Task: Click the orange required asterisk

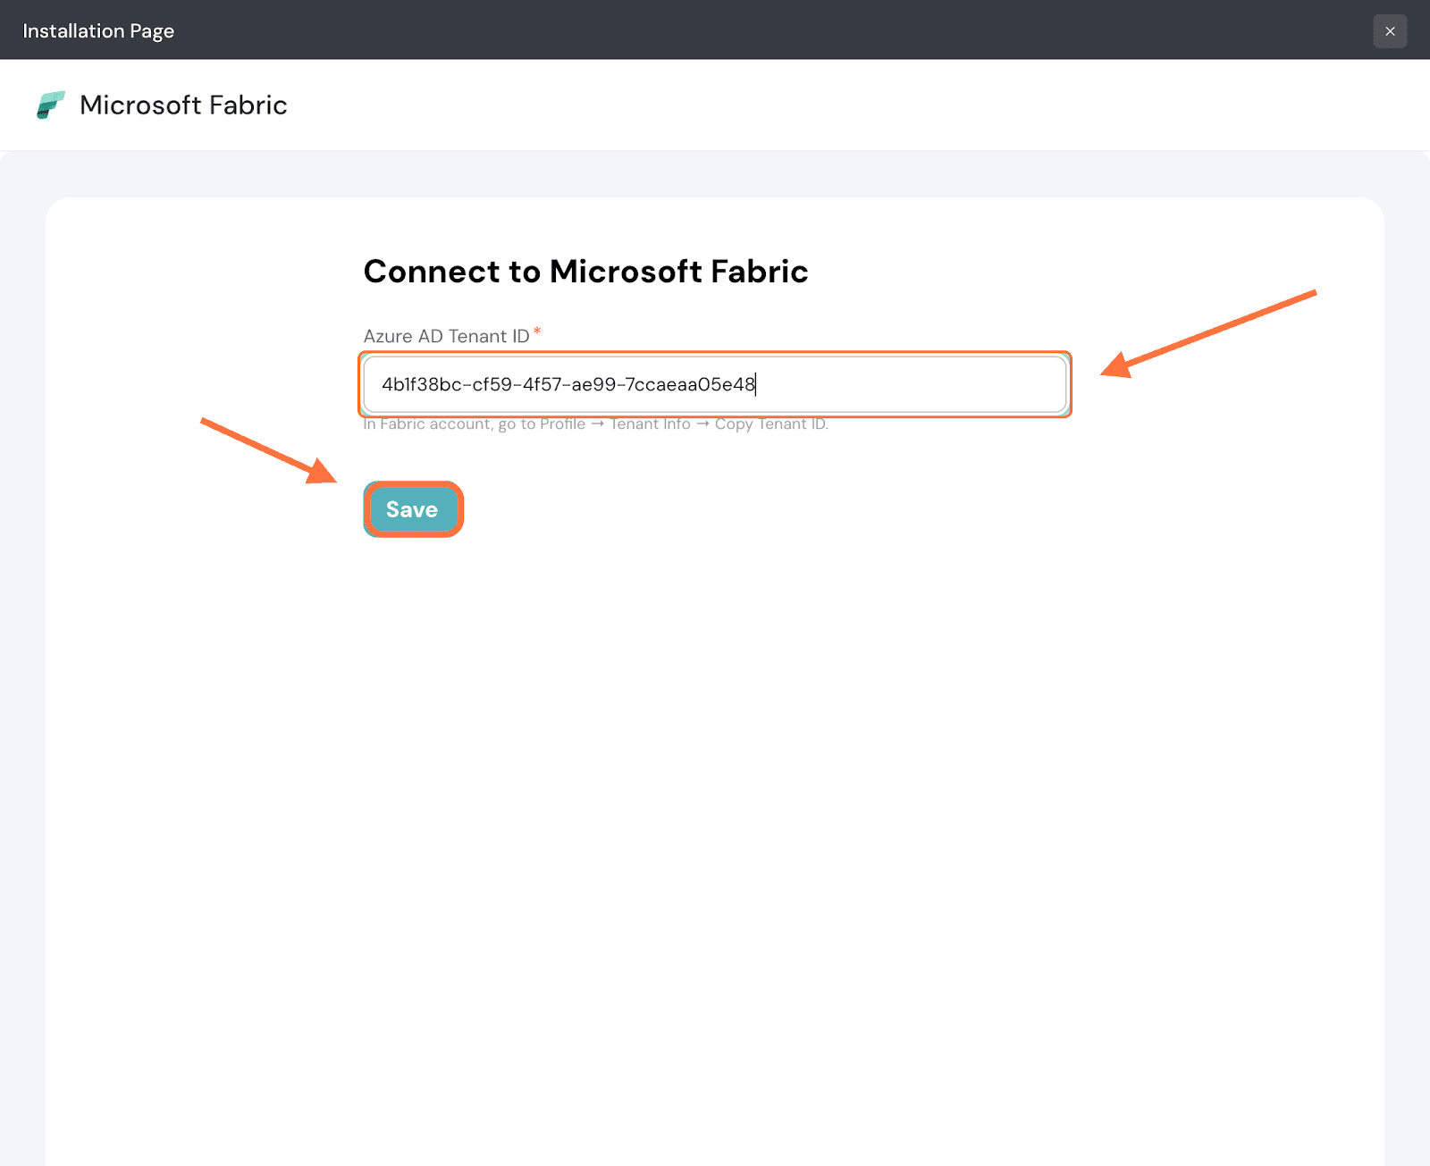Action: (x=537, y=331)
